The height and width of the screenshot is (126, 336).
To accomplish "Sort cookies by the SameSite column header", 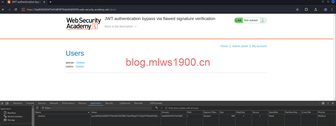I will pyautogui.click(x=276, y=112).
